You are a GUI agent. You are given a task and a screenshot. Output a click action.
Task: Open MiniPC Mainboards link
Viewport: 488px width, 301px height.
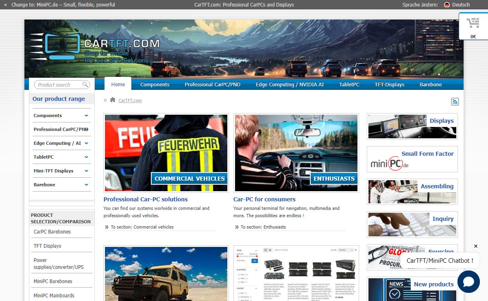(54, 296)
